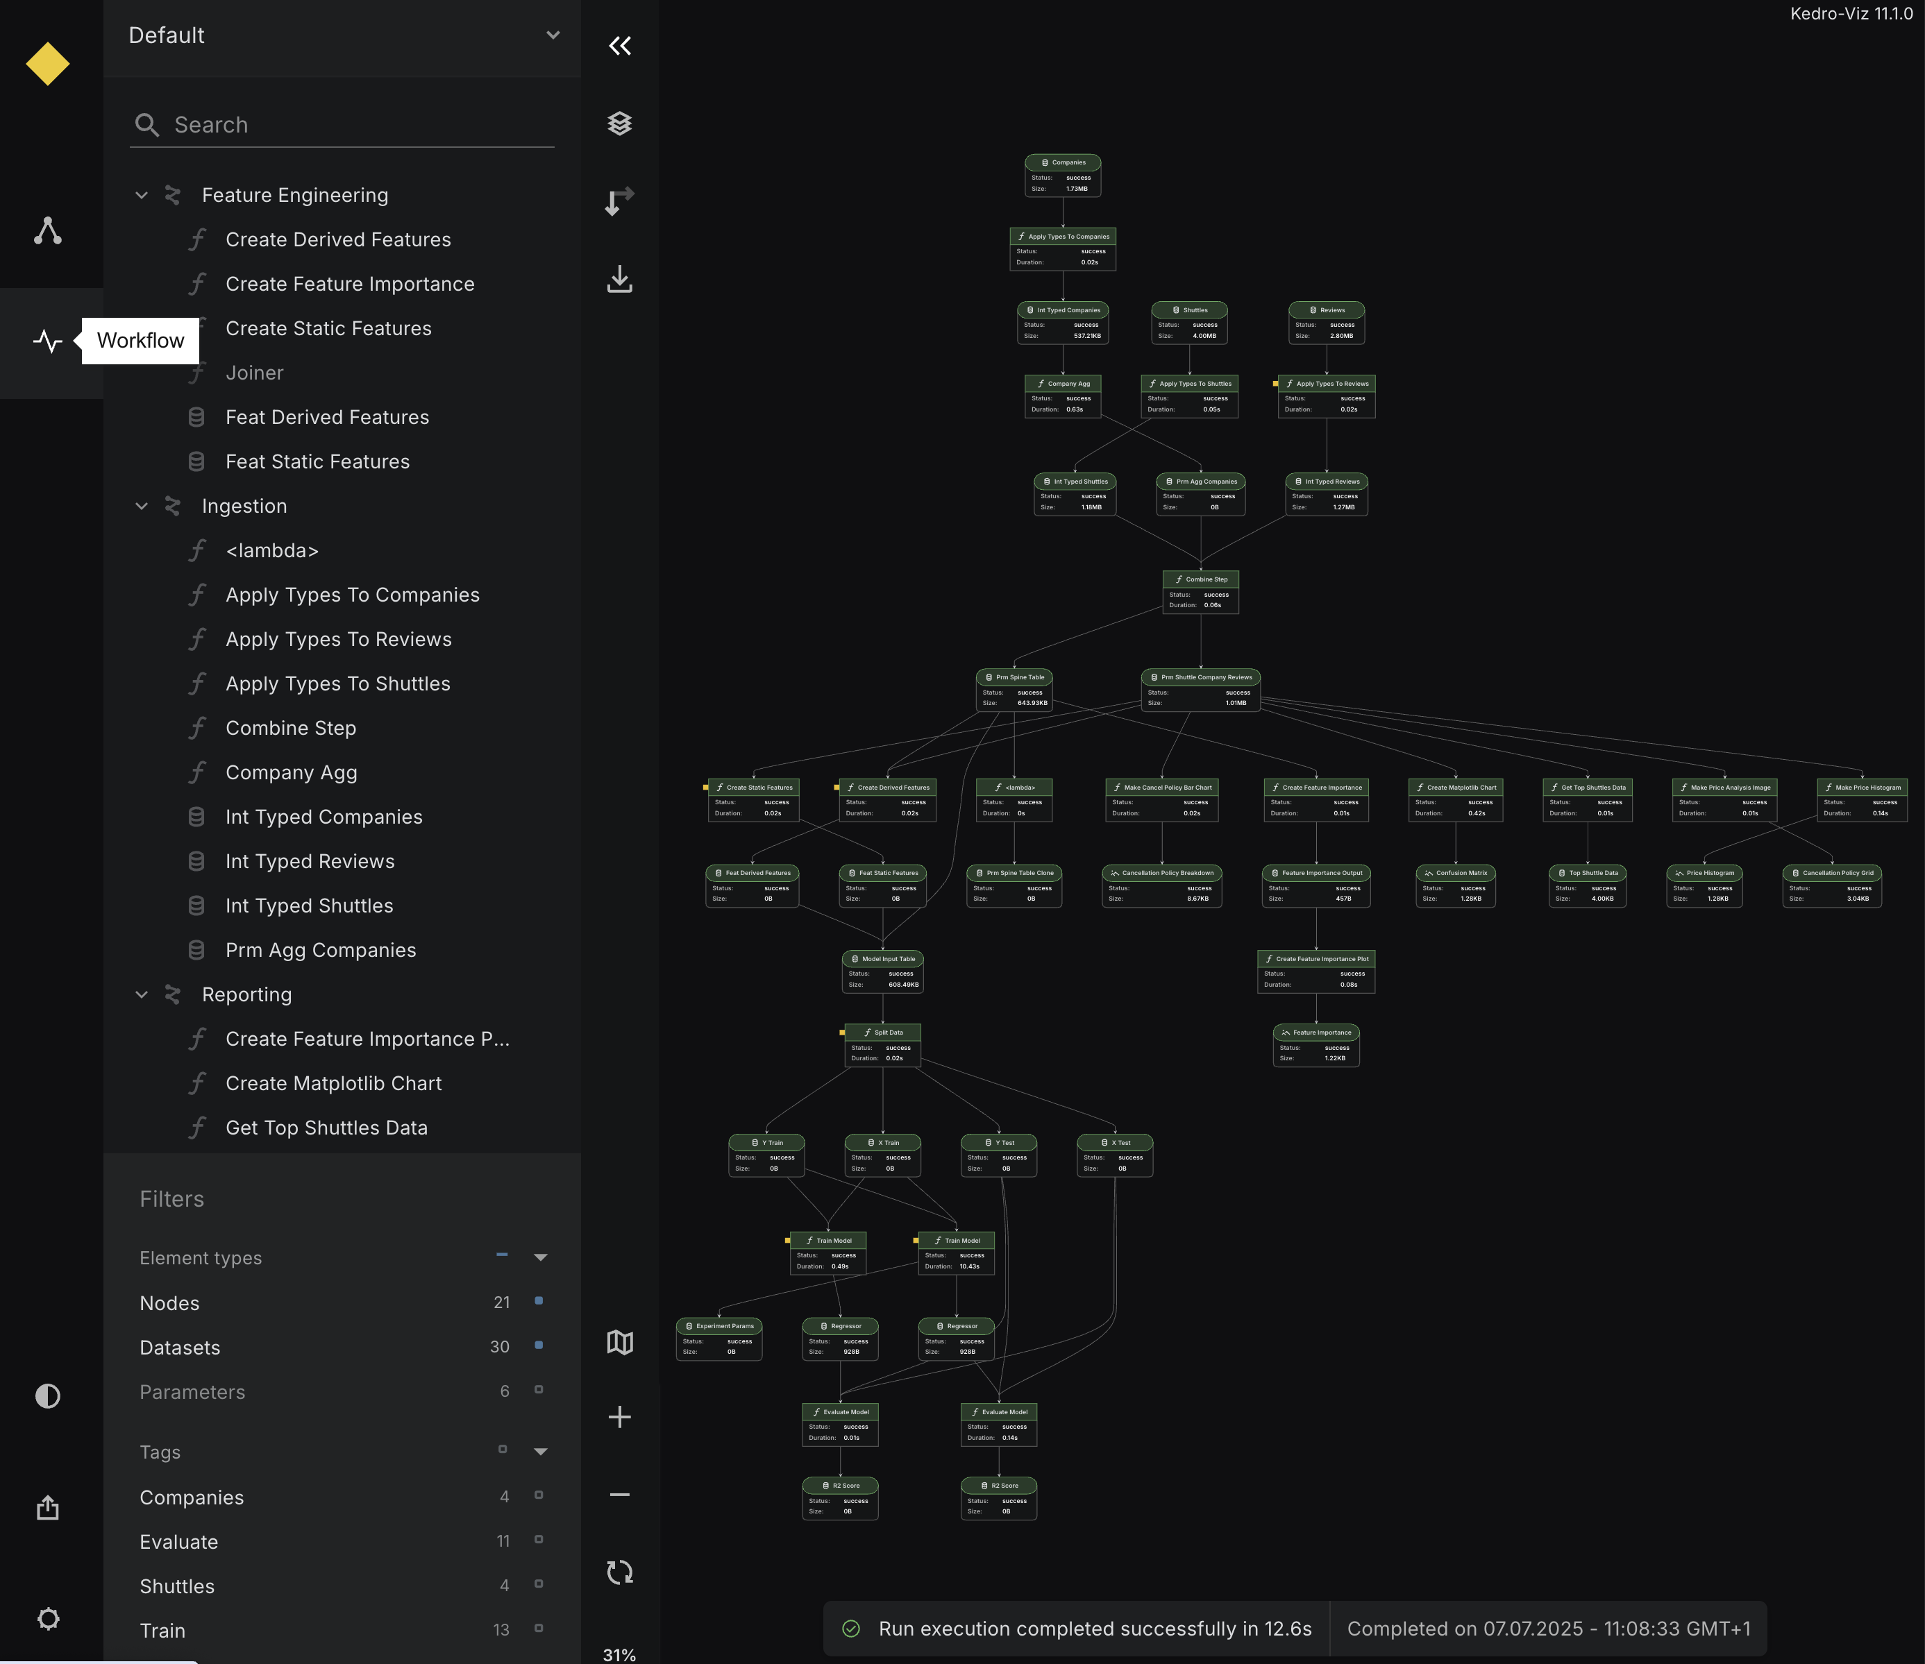Select Combine Step in the tree
The height and width of the screenshot is (1664, 1925).
point(291,728)
